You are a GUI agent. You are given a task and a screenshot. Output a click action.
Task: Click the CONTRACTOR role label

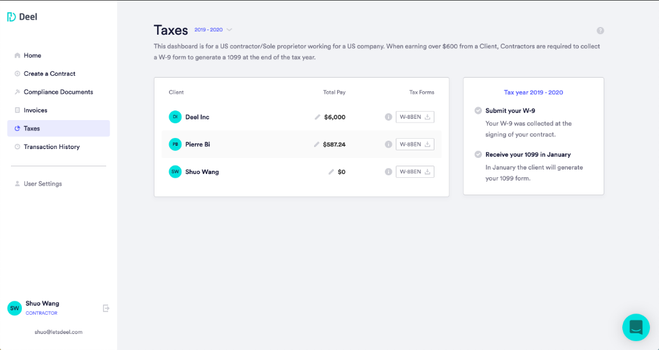[x=41, y=313]
